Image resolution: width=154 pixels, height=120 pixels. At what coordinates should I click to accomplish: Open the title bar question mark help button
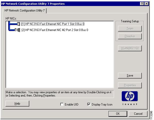click(142, 4)
